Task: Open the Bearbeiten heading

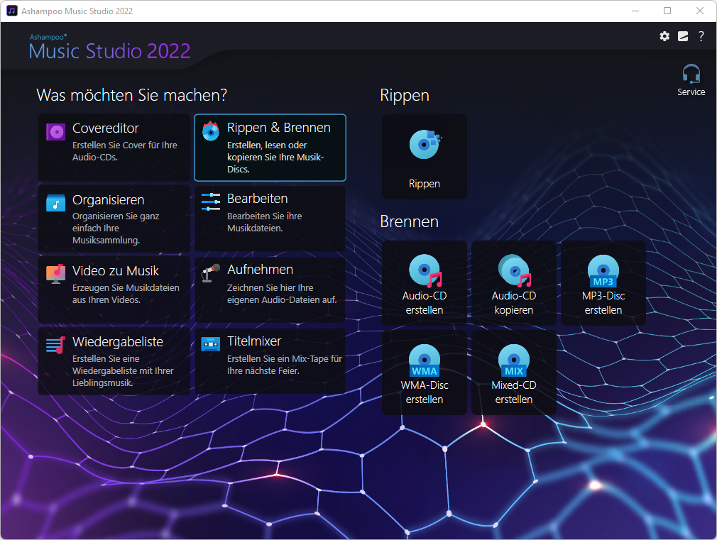Action: coord(258,199)
